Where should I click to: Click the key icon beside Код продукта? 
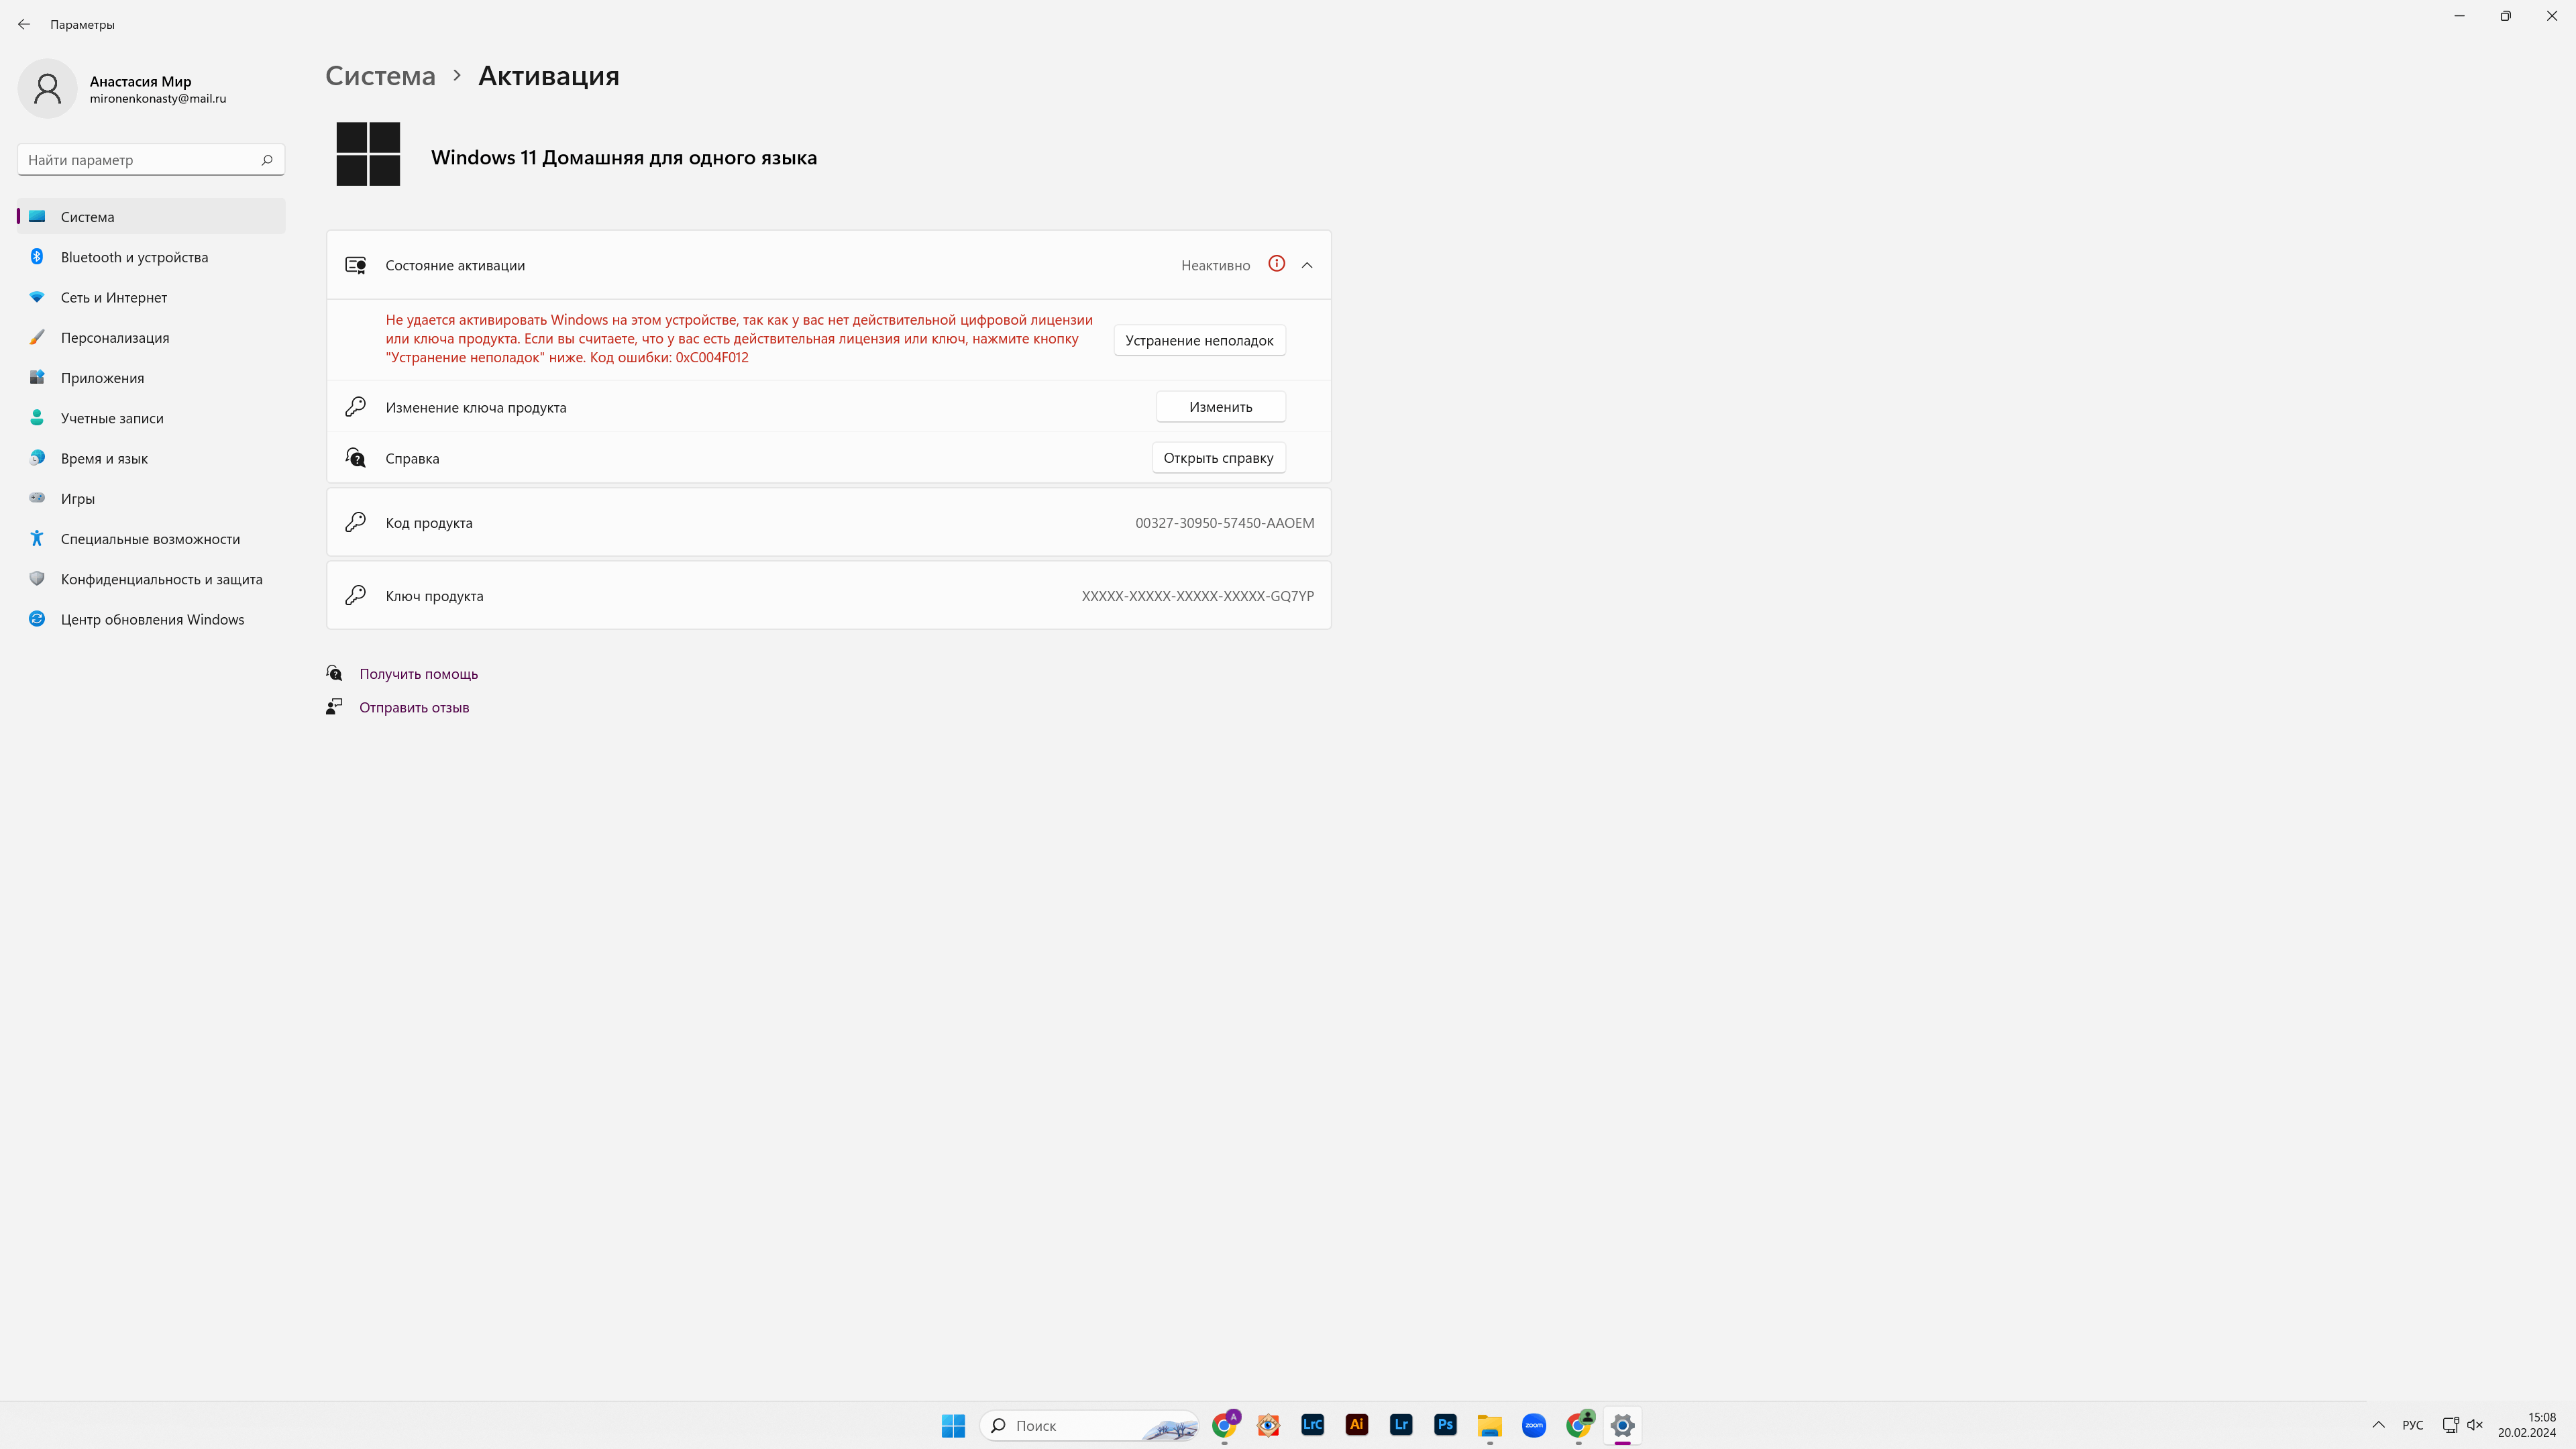[x=355, y=522]
